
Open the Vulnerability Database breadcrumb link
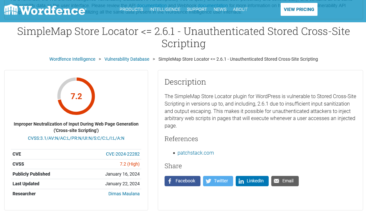(127, 59)
